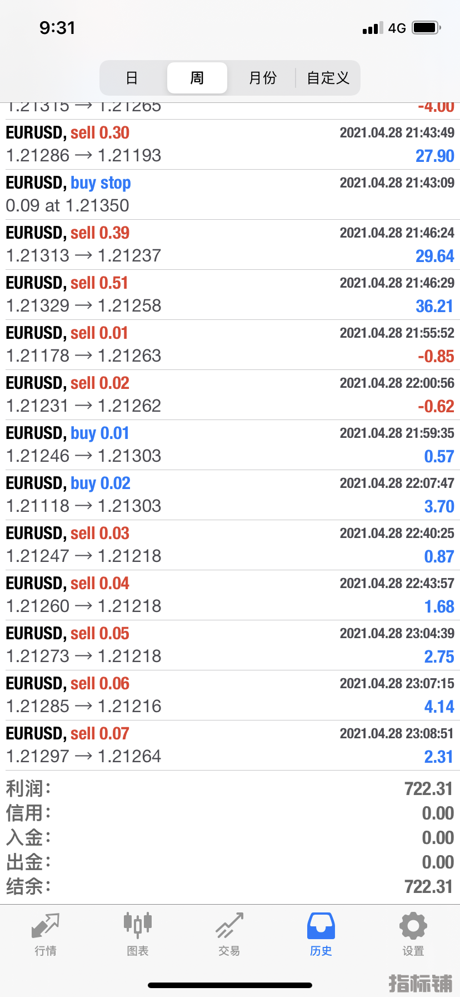Select the 周 week tab
The image size is (460, 997).
tap(197, 78)
